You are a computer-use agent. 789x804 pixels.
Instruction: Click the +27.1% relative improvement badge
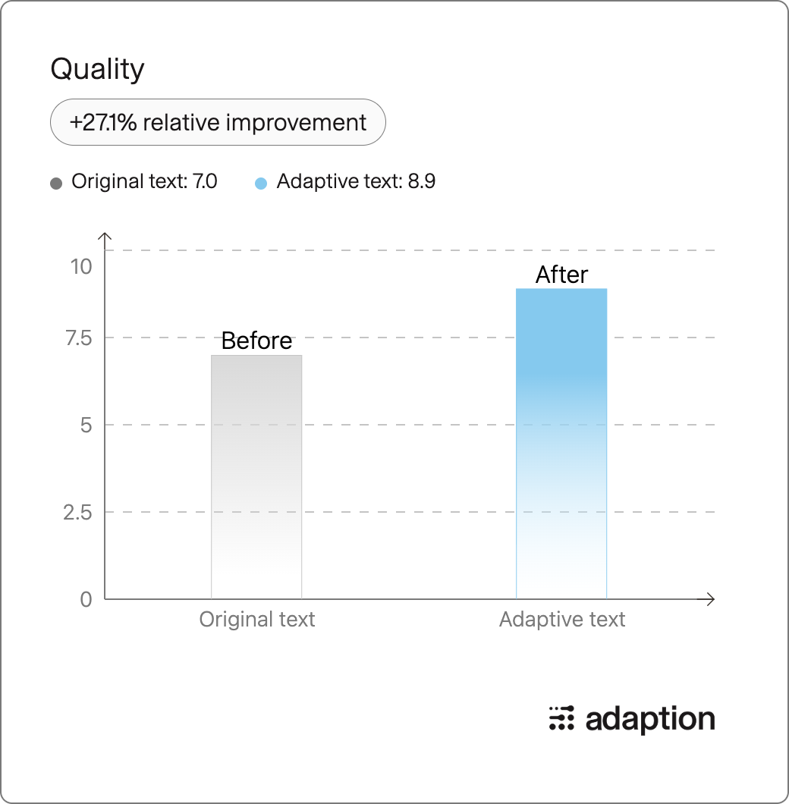[218, 122]
